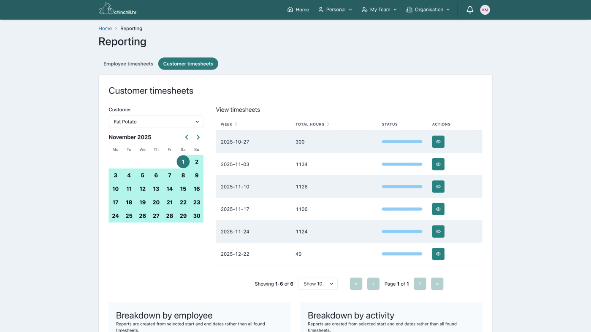
Task: View timesheet for week 2025-11-24
Action: (438, 231)
